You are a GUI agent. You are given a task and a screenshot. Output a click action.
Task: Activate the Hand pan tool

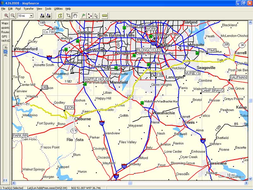pos(75,16)
